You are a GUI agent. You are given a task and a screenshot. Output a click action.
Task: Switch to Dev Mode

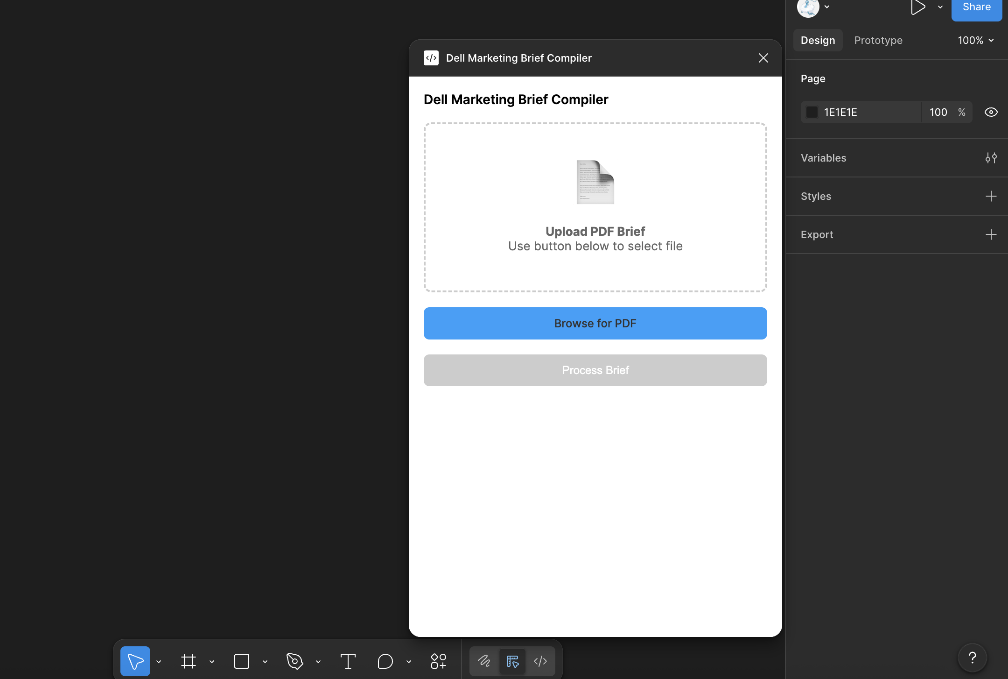point(540,661)
